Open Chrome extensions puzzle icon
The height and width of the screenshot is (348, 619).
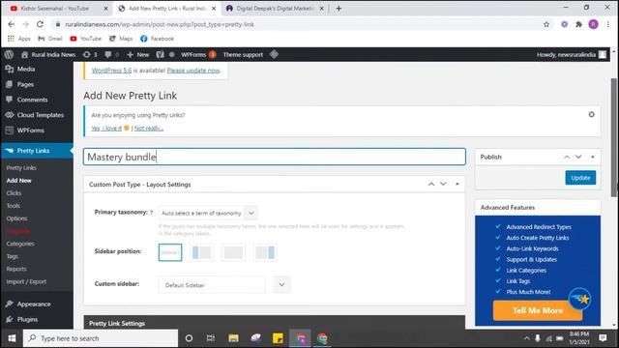(578, 24)
